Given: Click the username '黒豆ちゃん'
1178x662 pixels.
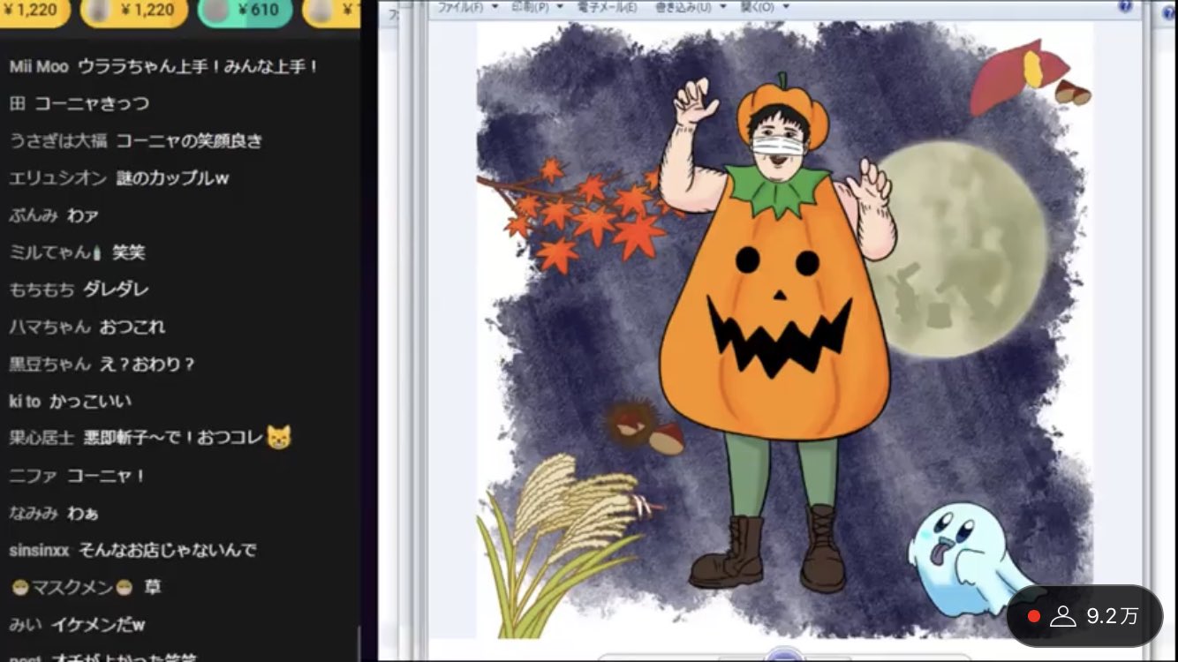Looking at the screenshot, I should click(49, 364).
